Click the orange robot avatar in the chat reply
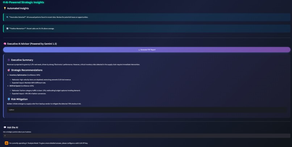Image resolution: width=292 pixels, height=147 pixels. point(7,143)
